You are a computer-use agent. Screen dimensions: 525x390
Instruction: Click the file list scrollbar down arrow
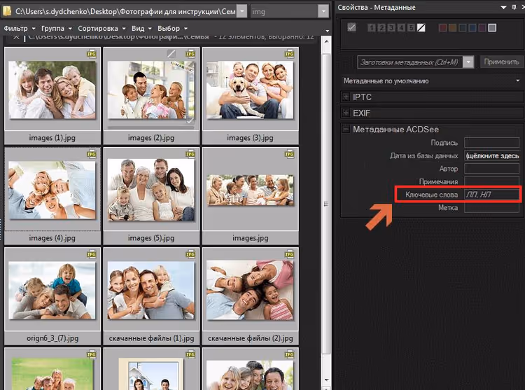pos(326,381)
